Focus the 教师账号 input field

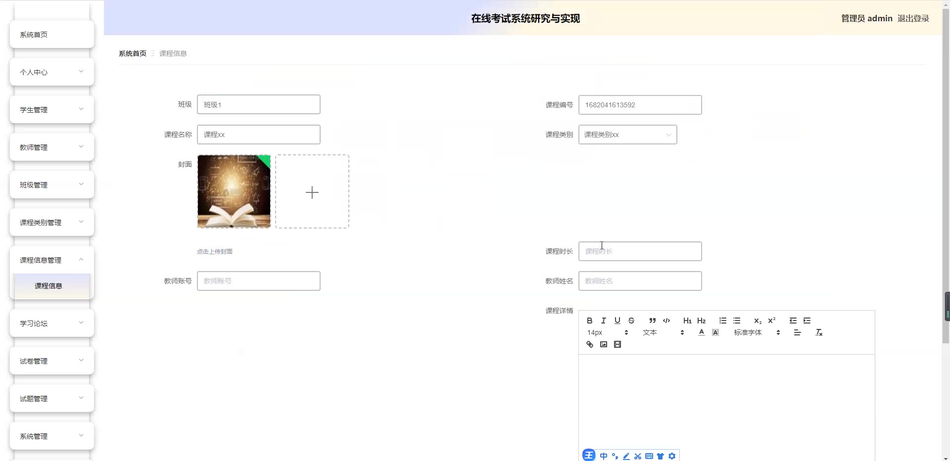[x=258, y=281]
